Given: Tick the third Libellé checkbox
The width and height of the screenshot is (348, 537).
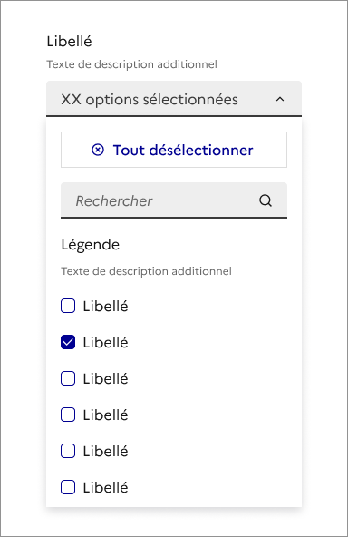Looking at the screenshot, I should pos(68,378).
